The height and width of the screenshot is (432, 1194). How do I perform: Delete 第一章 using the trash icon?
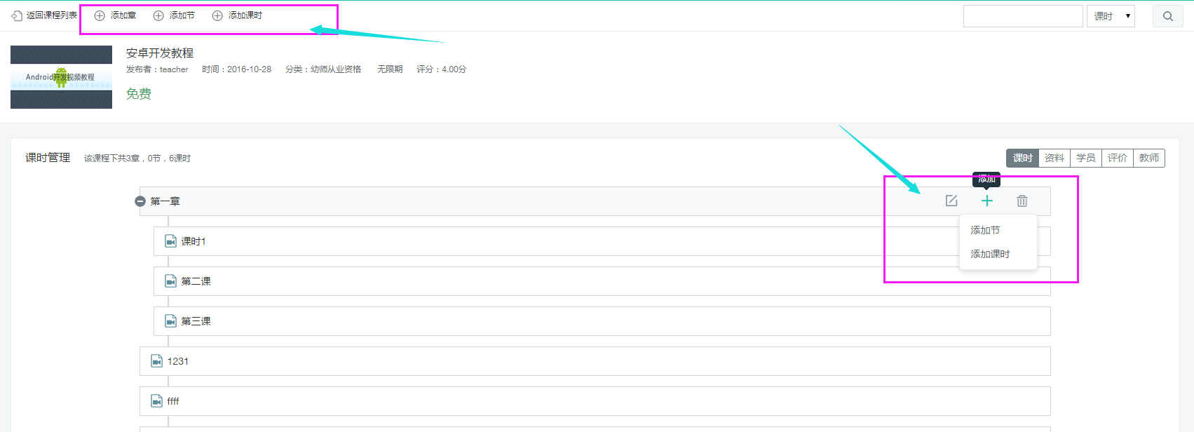pyautogui.click(x=1022, y=201)
